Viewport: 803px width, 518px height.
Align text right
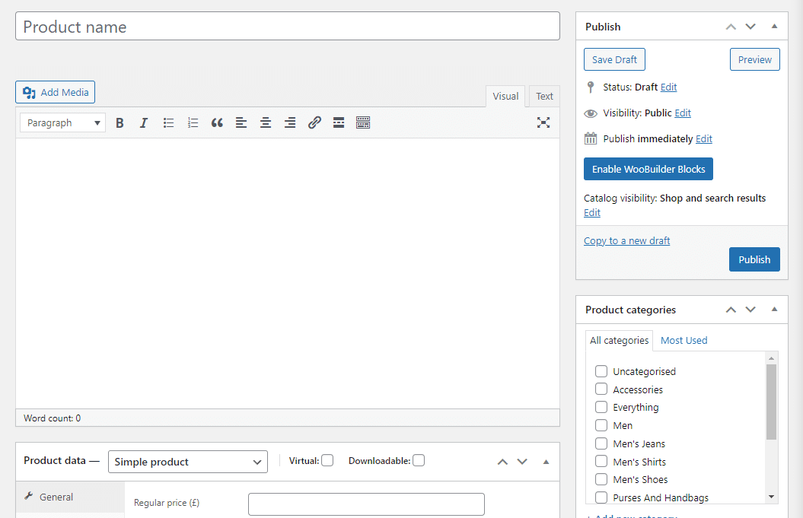[290, 123]
